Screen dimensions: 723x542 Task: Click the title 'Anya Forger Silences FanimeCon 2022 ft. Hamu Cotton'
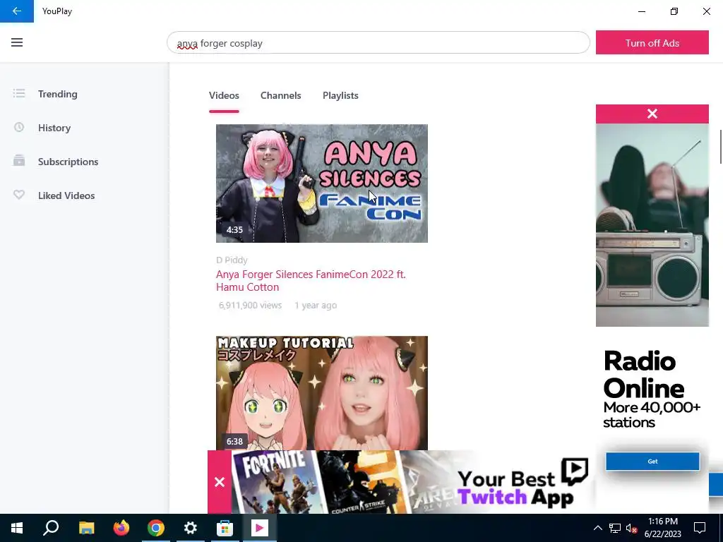click(311, 281)
